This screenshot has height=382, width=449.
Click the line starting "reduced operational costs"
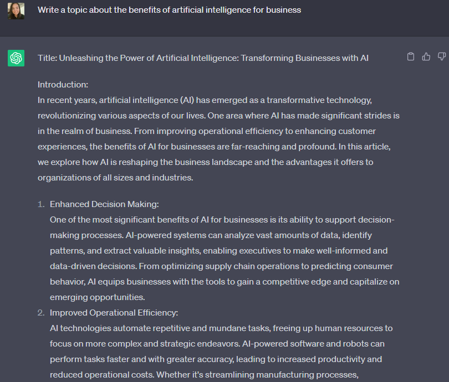click(204, 375)
